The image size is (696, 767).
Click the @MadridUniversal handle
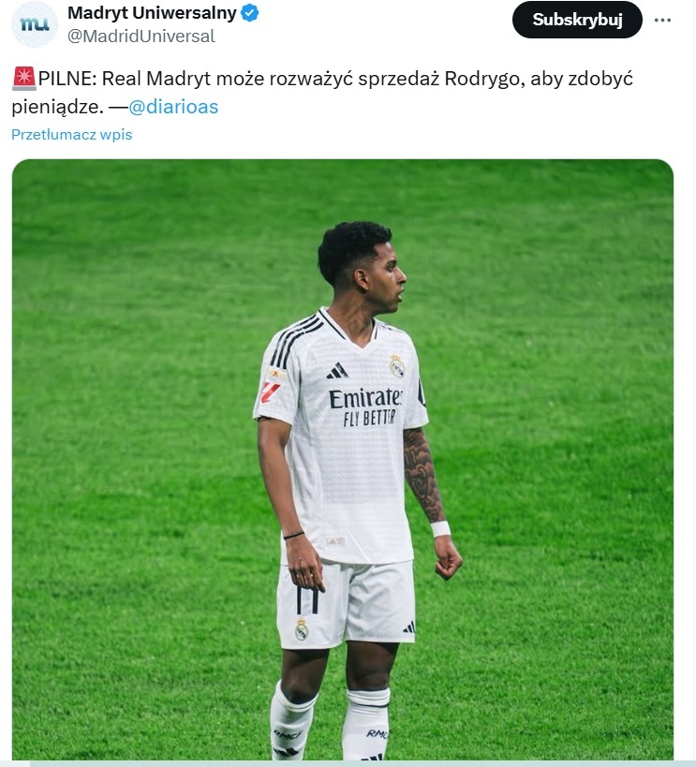point(141,37)
